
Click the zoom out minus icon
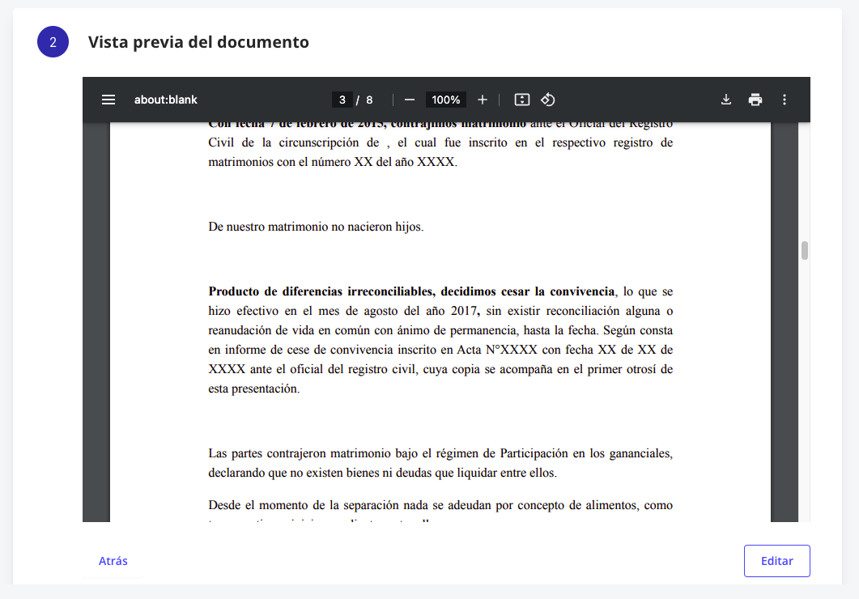(409, 100)
